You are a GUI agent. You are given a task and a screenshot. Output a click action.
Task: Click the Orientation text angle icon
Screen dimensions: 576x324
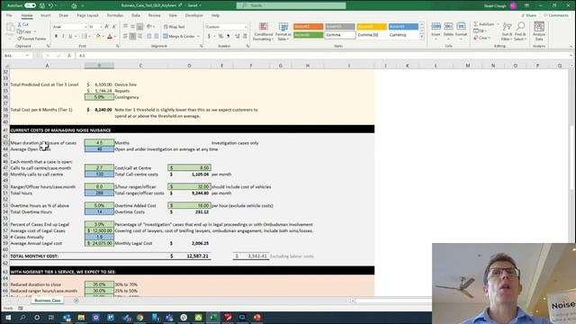(149, 27)
